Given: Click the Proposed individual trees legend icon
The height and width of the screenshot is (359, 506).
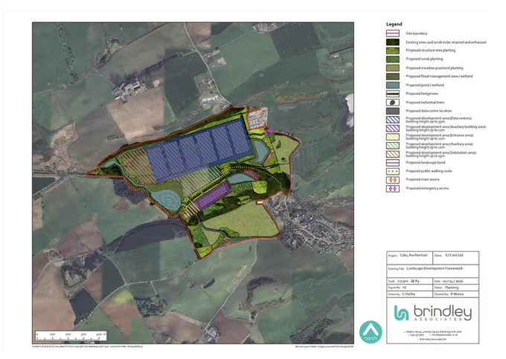Looking at the screenshot, I should [392, 102].
